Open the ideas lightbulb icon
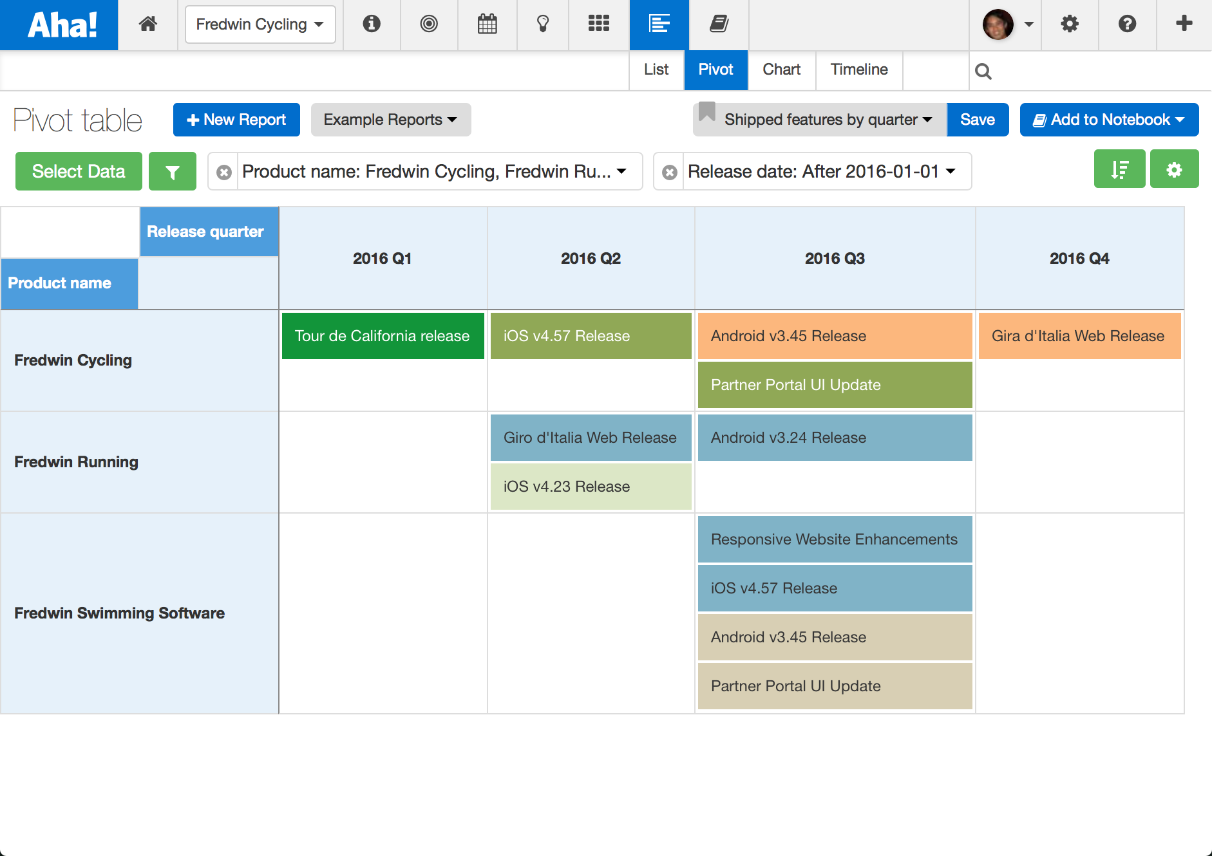The height and width of the screenshot is (856, 1212). [543, 24]
